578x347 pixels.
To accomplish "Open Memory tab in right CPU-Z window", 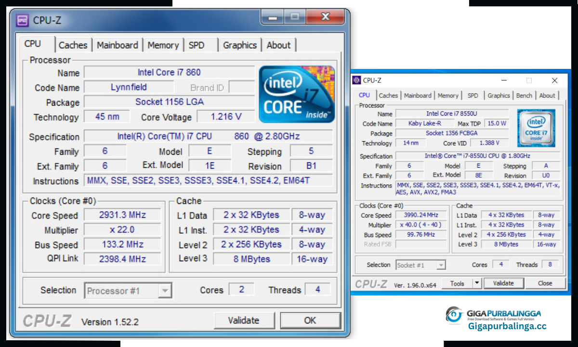I will tap(448, 95).
